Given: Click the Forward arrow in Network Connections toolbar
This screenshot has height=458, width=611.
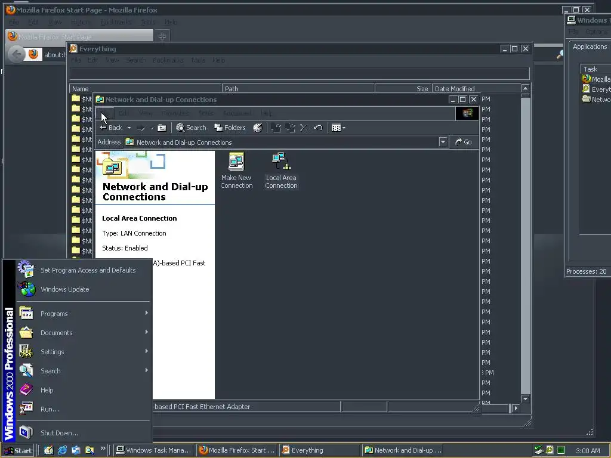Looking at the screenshot, I should pos(141,128).
